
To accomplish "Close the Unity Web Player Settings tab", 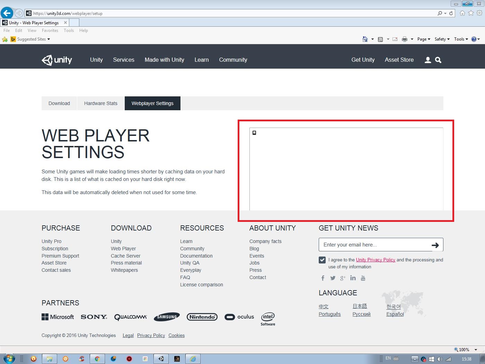I will (x=65, y=23).
